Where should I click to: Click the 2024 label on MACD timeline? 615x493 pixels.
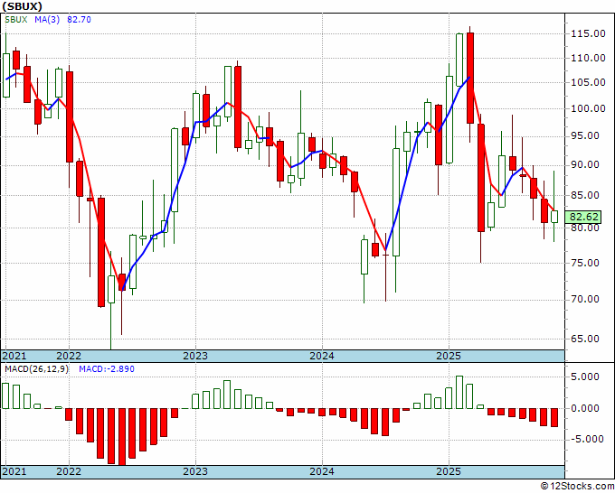[x=322, y=471]
